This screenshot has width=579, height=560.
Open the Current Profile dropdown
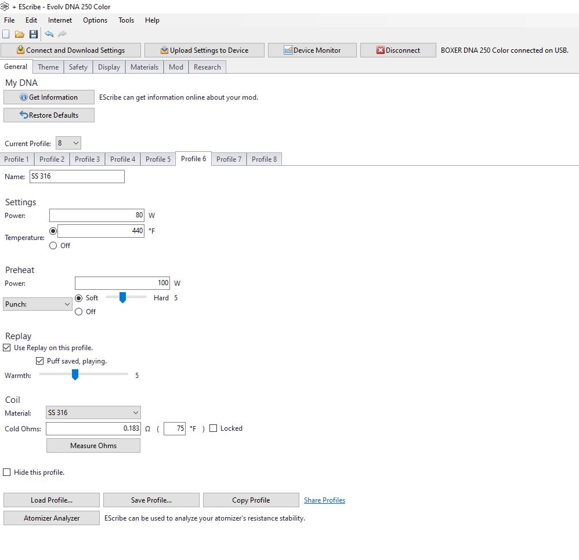68,143
